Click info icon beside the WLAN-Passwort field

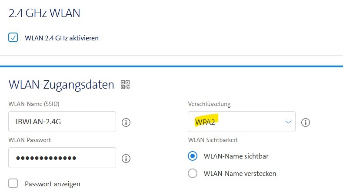click(127, 158)
